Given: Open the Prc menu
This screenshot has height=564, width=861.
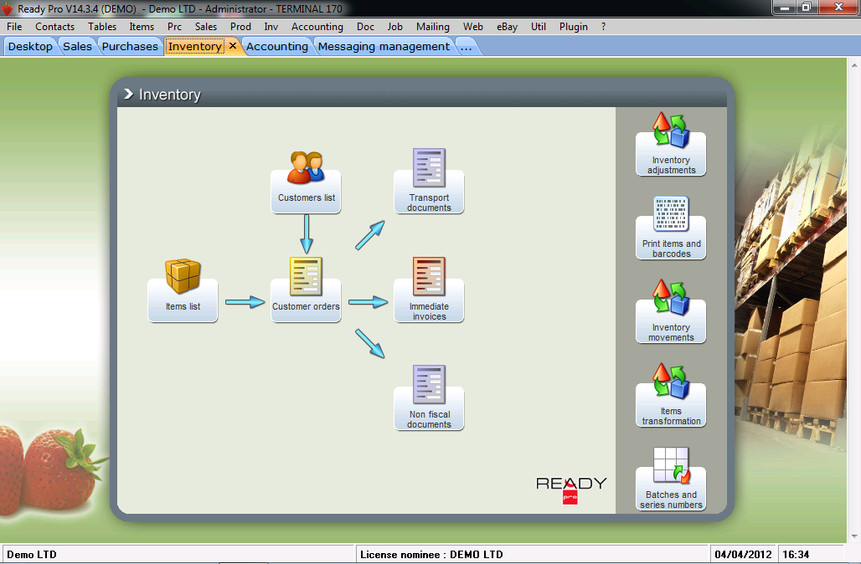Looking at the screenshot, I should [174, 26].
